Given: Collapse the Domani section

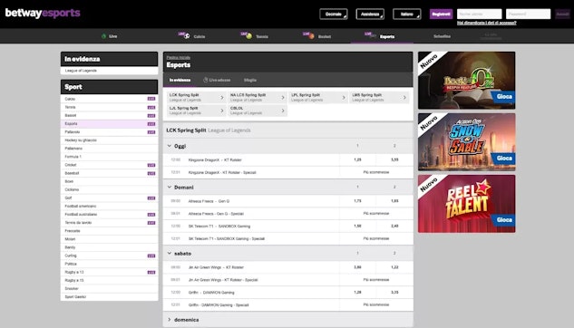Looking at the screenshot, I should point(170,188).
